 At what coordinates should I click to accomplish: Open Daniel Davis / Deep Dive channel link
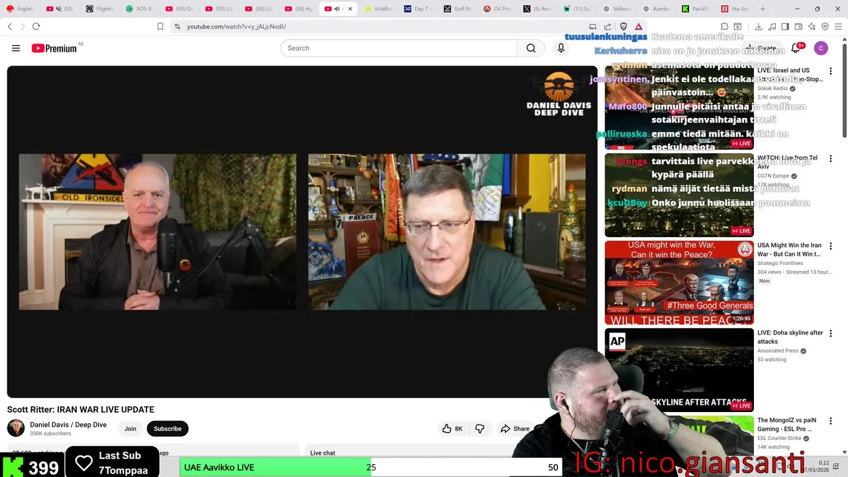coord(68,425)
